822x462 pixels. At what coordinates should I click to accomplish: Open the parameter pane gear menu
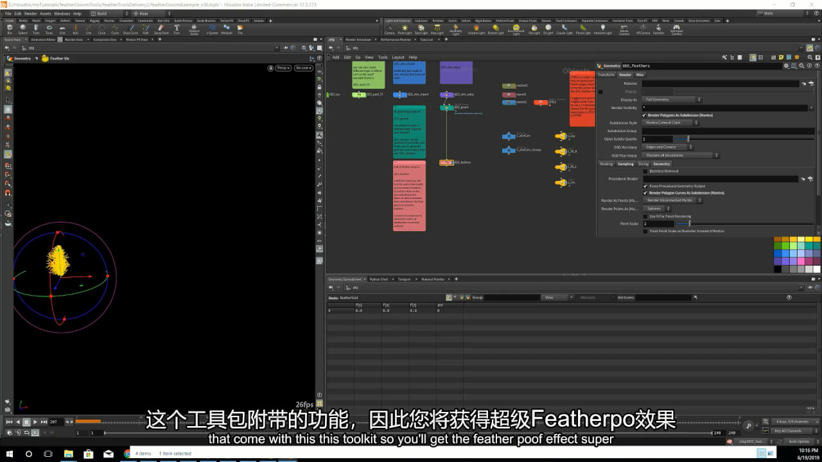(788, 65)
